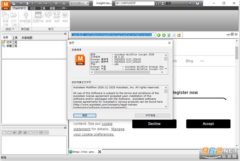240x161 pixels.
Task: Click the 新建工程 ribbon icon
Action: coord(6,19)
